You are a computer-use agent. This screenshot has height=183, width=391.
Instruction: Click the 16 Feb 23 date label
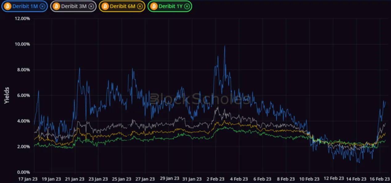tap(380, 179)
